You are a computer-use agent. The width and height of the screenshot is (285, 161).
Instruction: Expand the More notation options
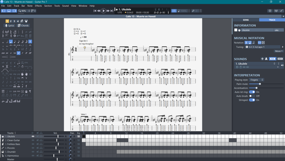279,51
